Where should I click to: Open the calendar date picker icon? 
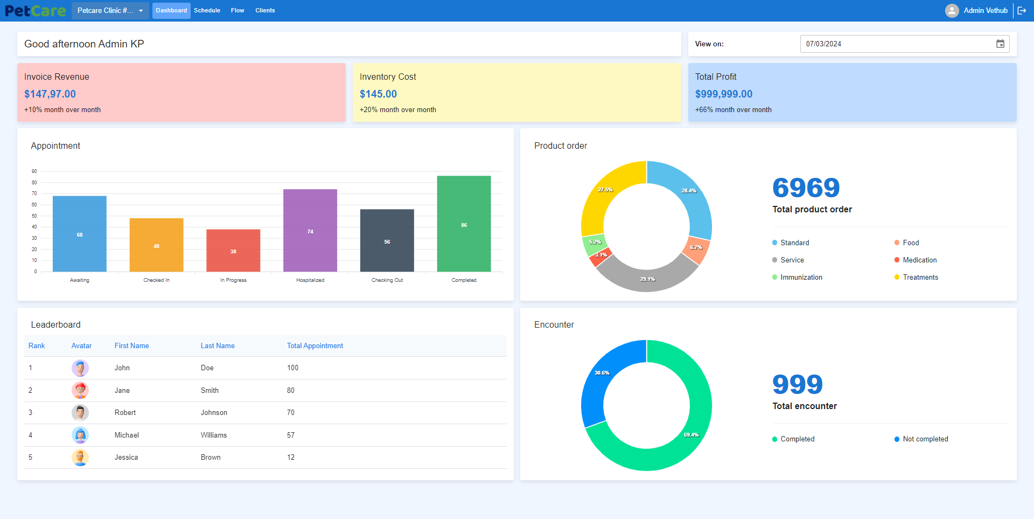coord(1000,44)
